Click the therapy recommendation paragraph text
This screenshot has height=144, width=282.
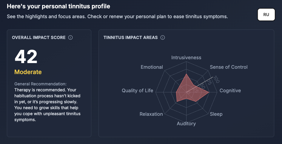(47, 104)
